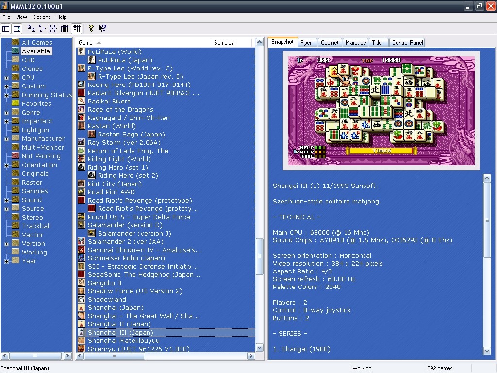Screen dimensions: 497x373
Task: Click game list scroll up arrow
Action: pyautogui.click(x=260, y=42)
